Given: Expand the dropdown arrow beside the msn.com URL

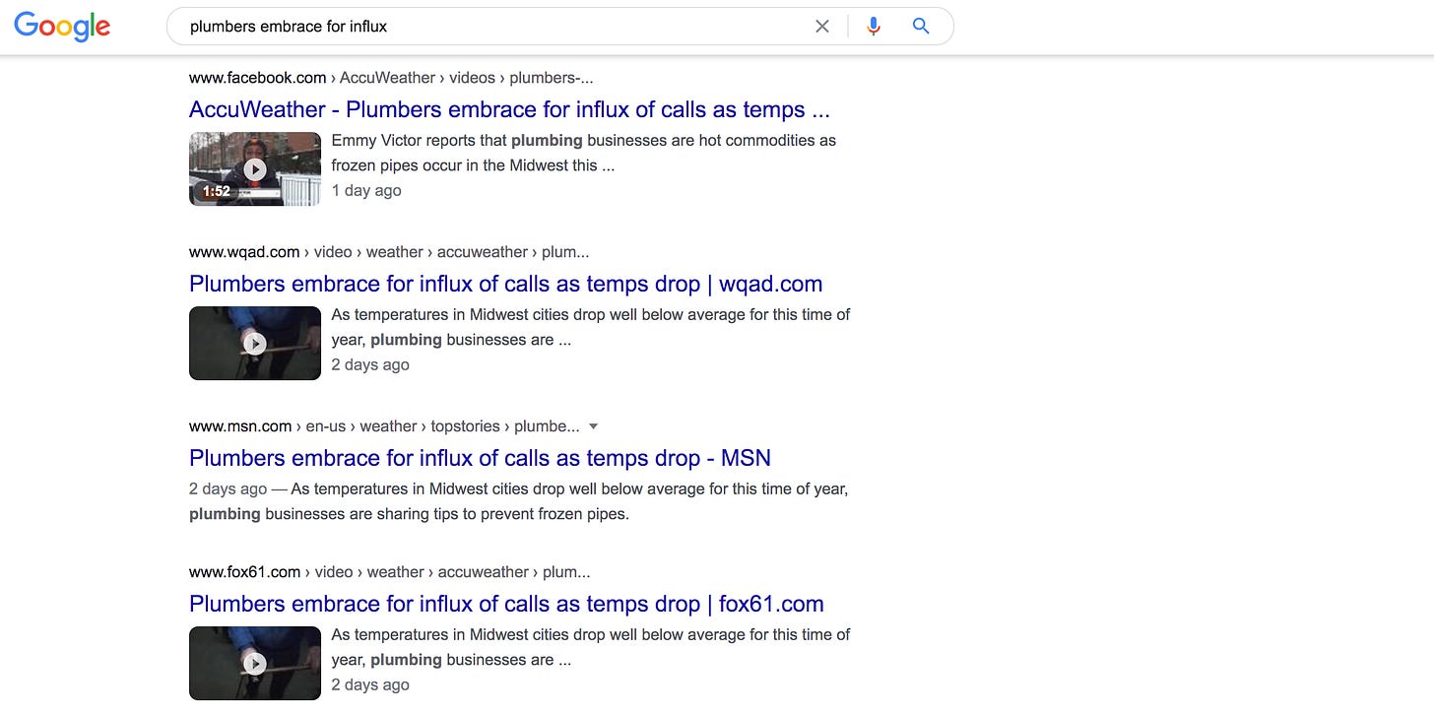Looking at the screenshot, I should (x=593, y=426).
